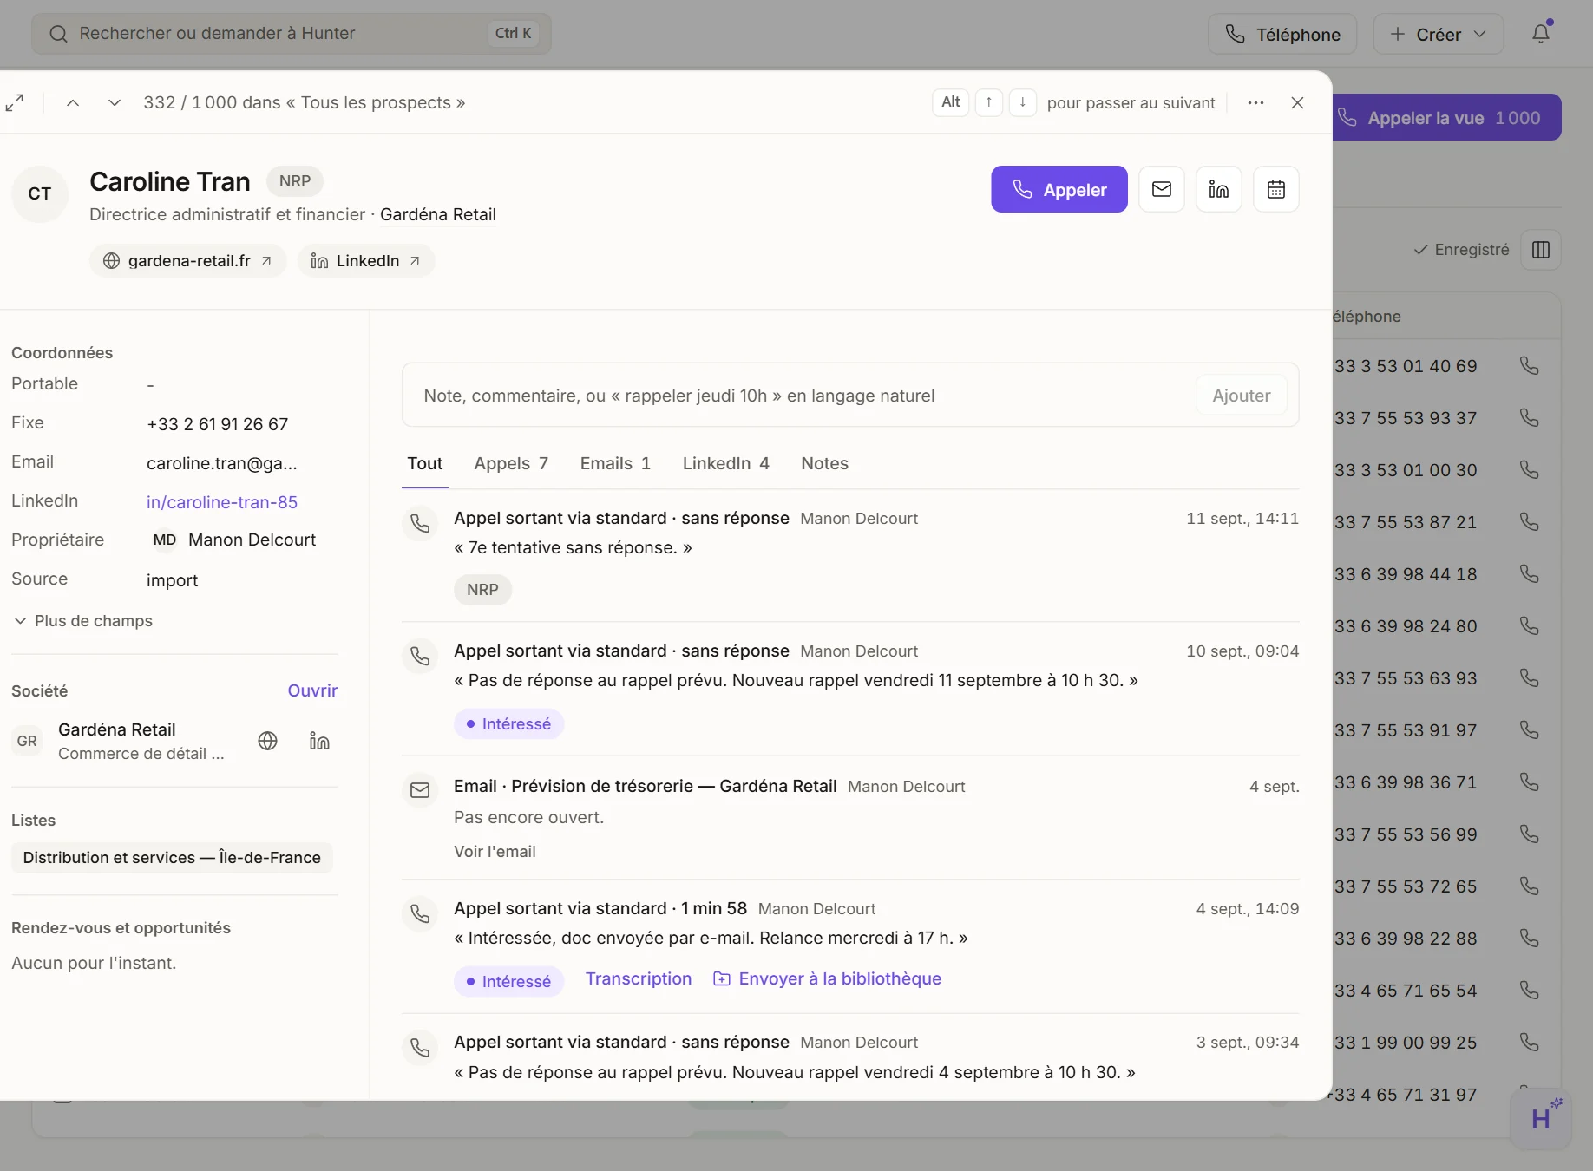Click the email caroline.tran@ga...
Viewport: 1593px width, 1171px height.
coord(222,463)
